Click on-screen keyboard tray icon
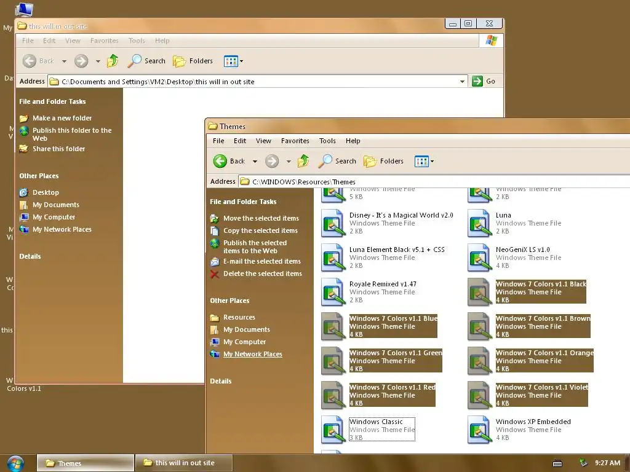630x472 pixels. [557, 463]
